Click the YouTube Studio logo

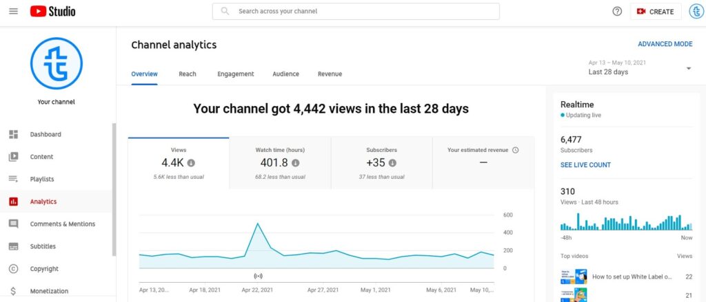tap(52, 12)
